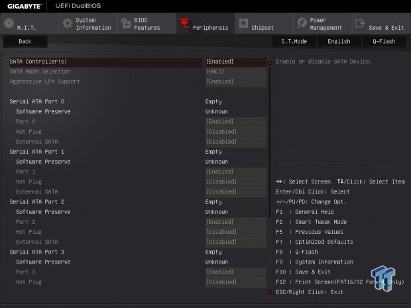The width and height of the screenshot is (411, 308).
Task: Open SATA Mode Selection AHCI value
Action: click(x=236, y=72)
